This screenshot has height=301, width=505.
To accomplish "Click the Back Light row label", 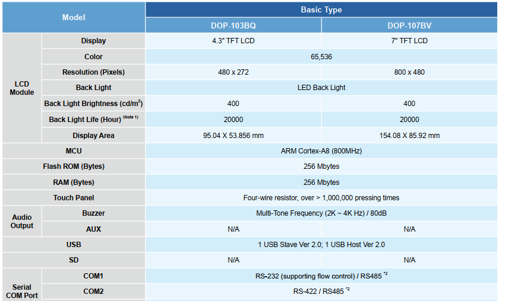I will pos(93,87).
